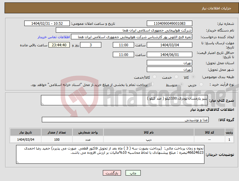Click the توضیحات خریدار notes textarea

110,154
